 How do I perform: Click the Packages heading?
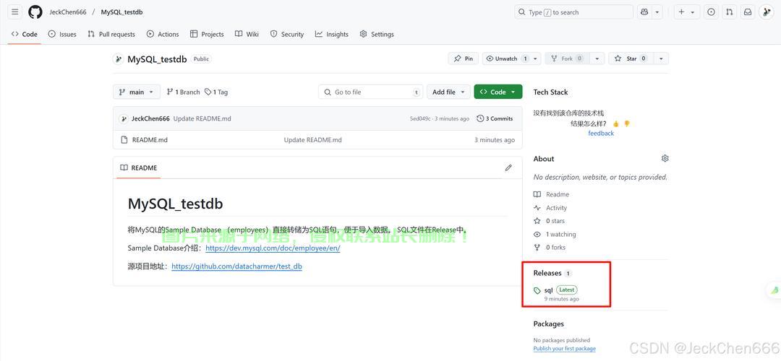tap(548, 323)
